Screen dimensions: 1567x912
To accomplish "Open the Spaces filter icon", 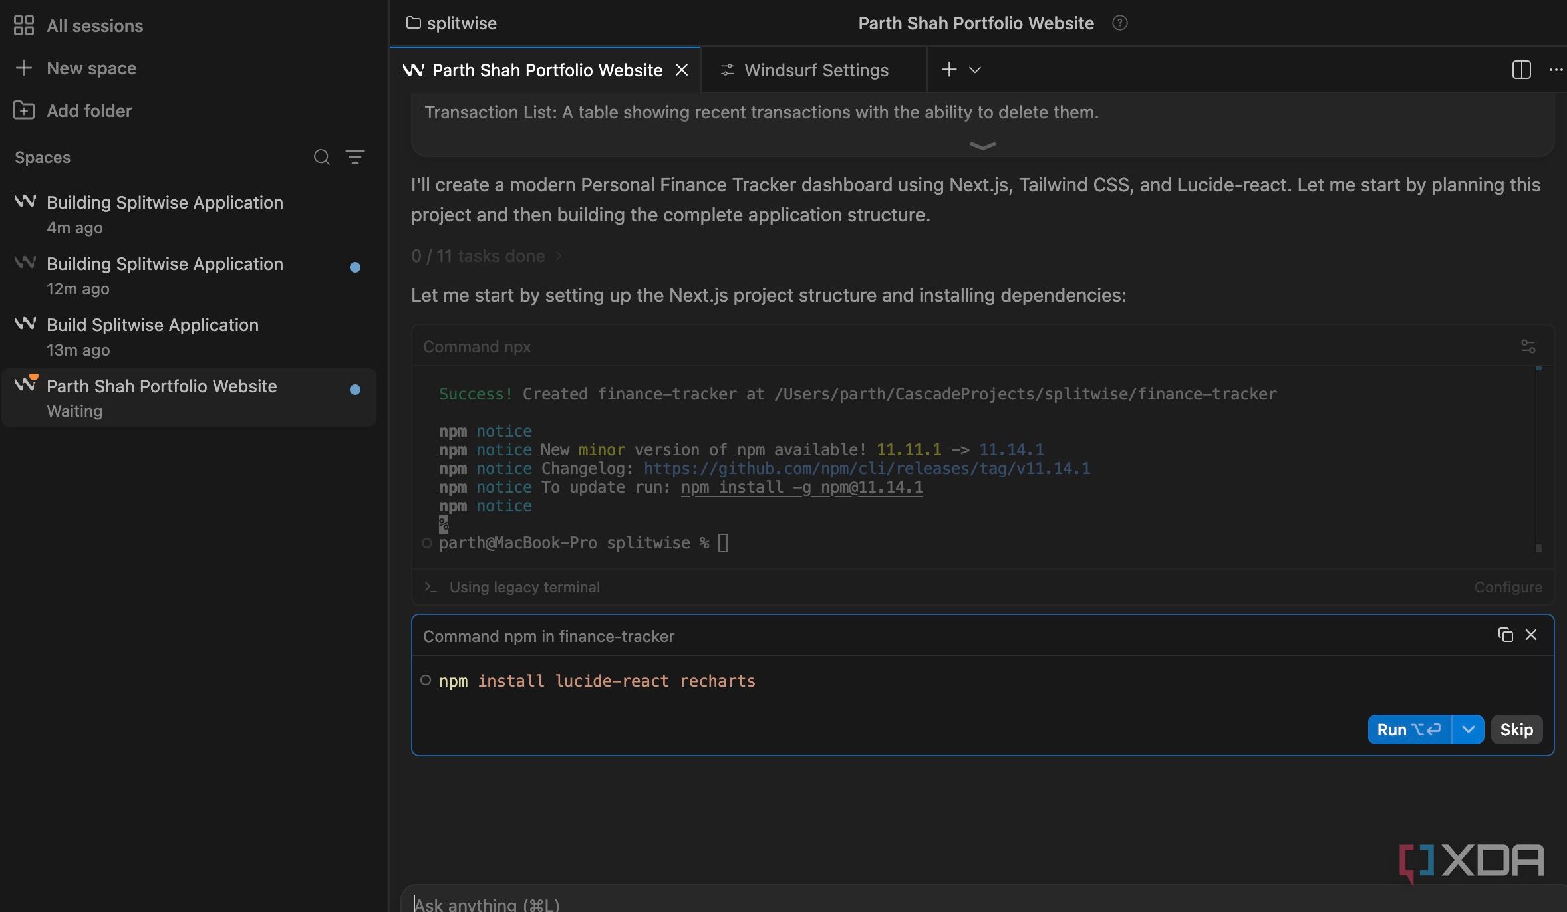I will 355,157.
